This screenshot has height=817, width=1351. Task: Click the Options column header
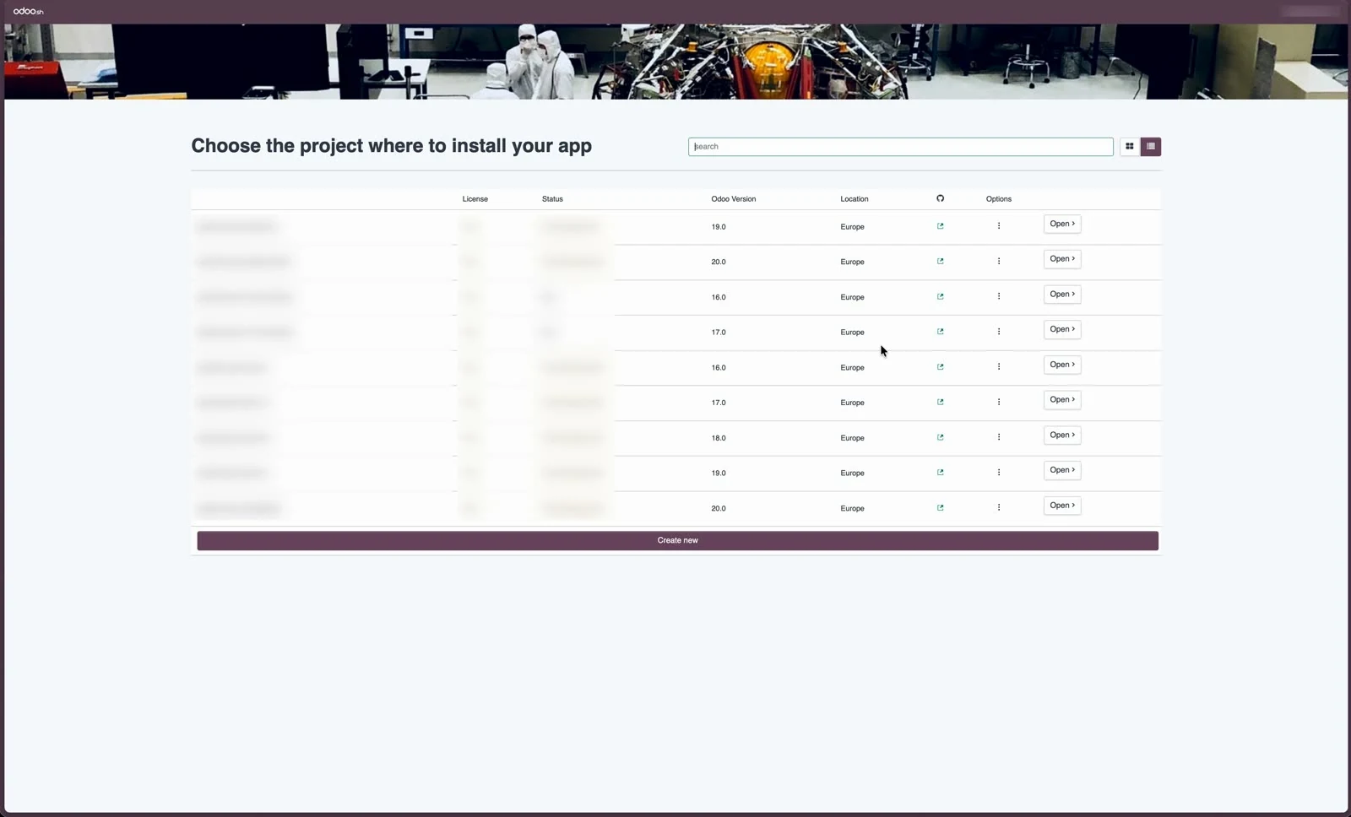pos(998,199)
